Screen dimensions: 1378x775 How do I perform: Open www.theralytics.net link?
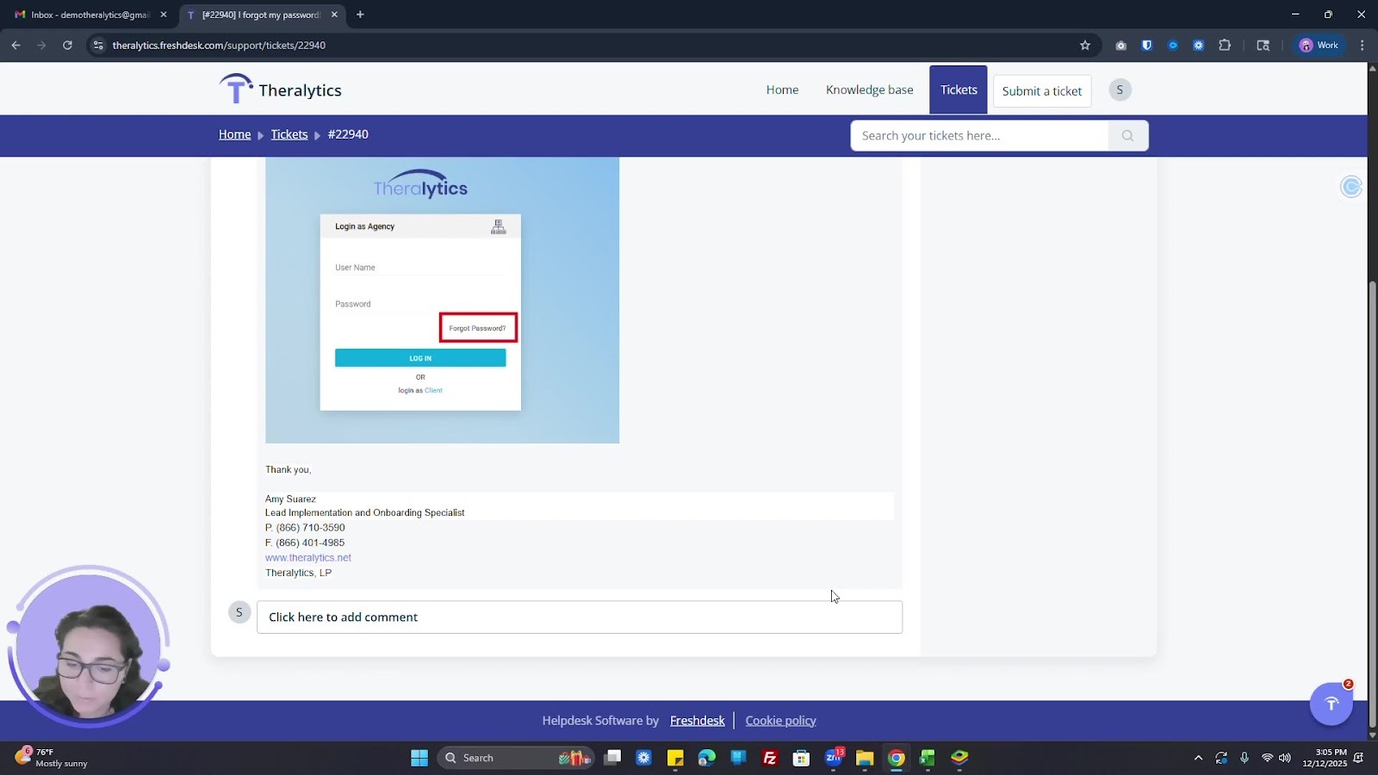tap(308, 557)
